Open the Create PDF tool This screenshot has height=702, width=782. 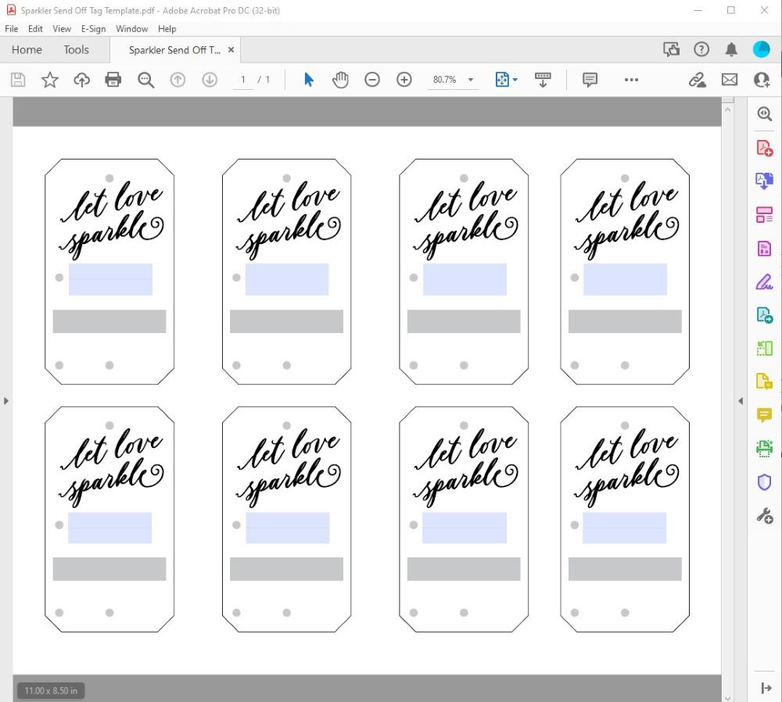[x=764, y=147]
